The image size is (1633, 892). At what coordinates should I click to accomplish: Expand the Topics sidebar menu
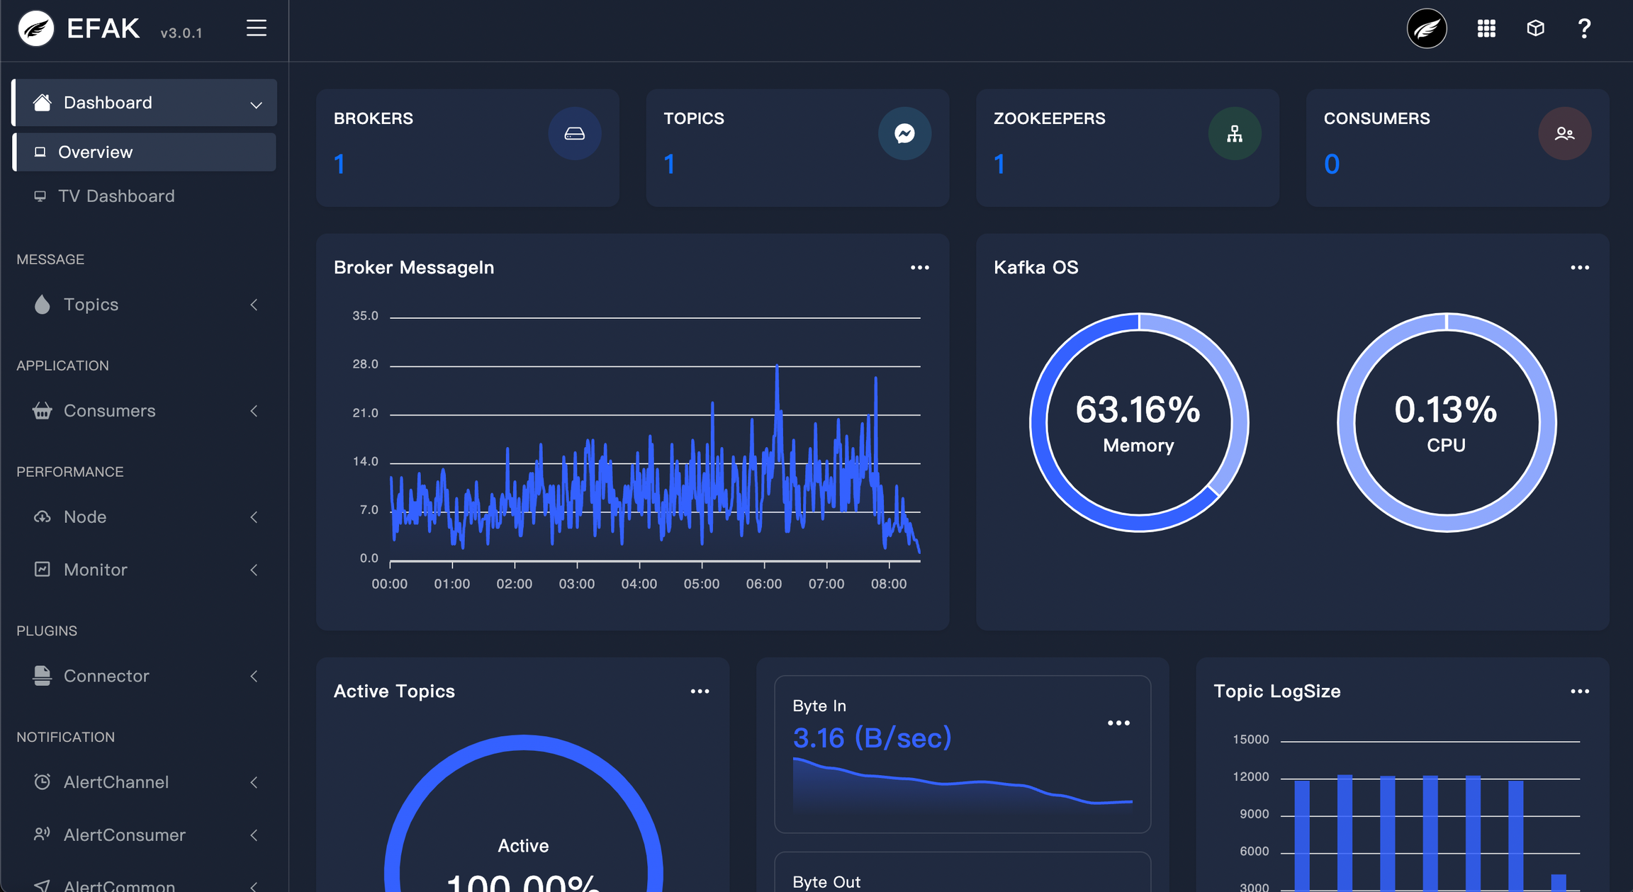(x=145, y=305)
